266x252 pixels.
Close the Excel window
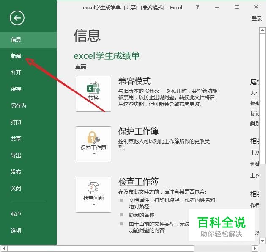coord(256,7)
